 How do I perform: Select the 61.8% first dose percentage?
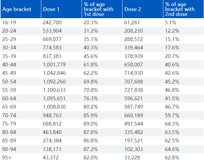coord(91,65)
